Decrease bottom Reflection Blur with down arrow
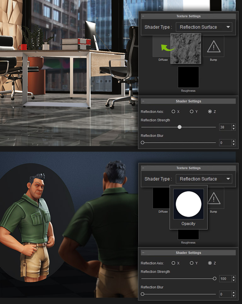Image resolution: width=242 pixels, height=304 pixels. pos(233,296)
